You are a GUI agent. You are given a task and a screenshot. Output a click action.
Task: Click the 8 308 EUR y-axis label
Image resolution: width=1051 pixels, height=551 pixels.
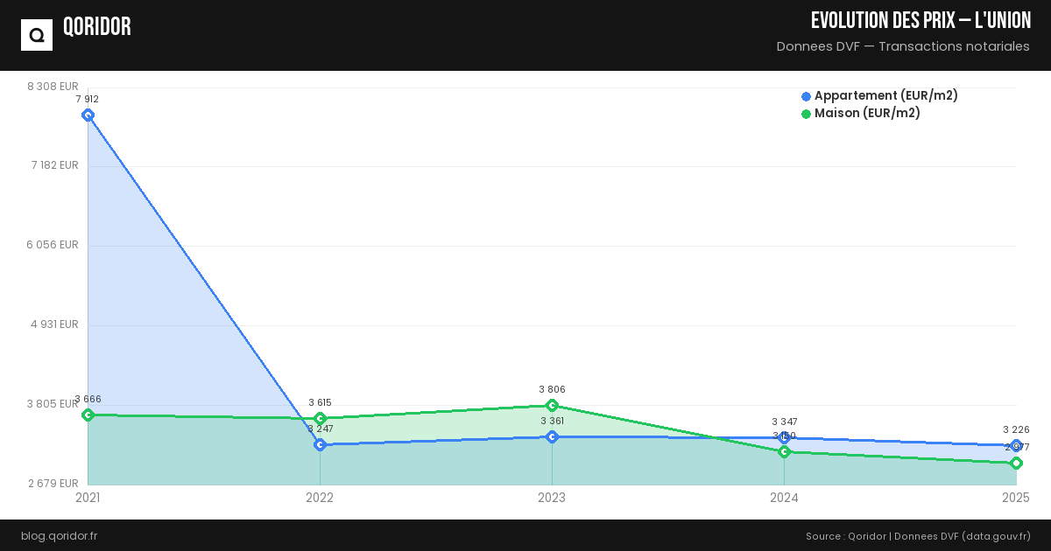pyautogui.click(x=53, y=86)
